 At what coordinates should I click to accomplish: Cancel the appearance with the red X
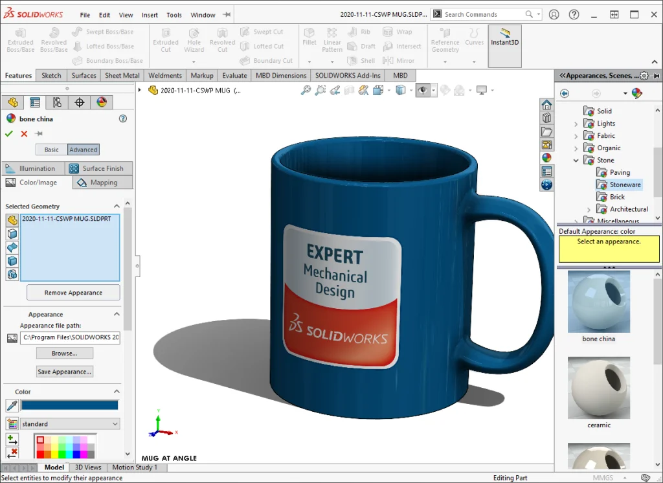[24, 133]
